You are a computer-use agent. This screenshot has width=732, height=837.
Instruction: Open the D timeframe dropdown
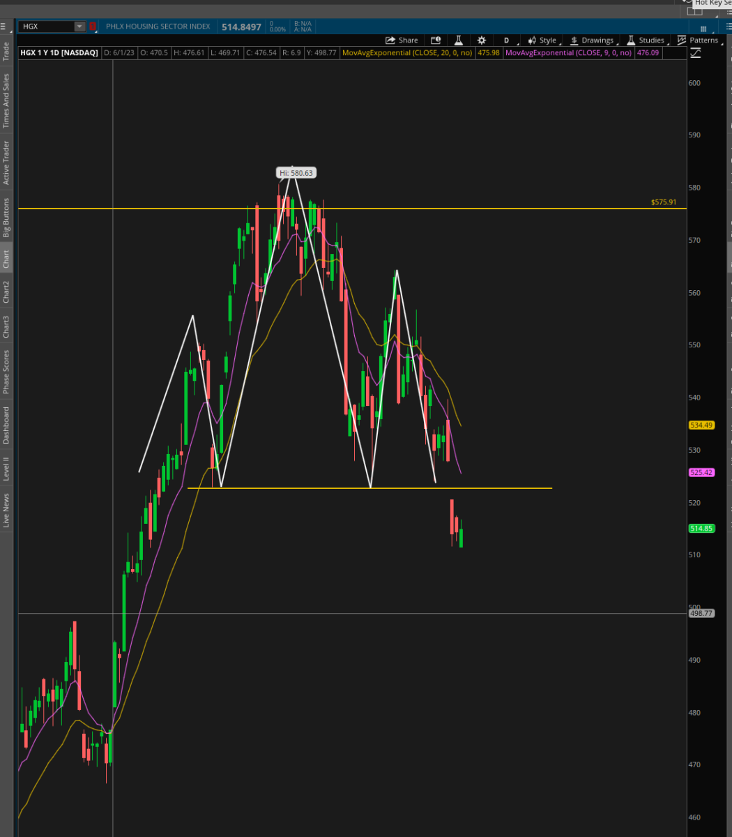click(x=508, y=40)
